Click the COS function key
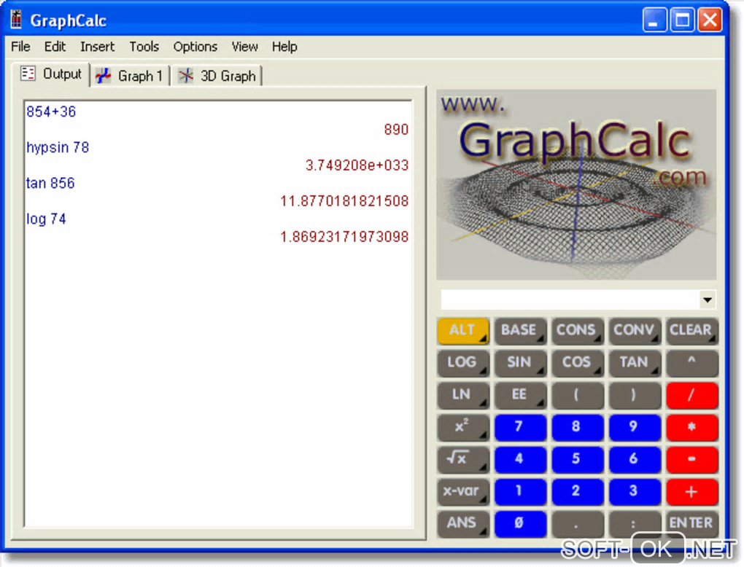Viewport: 744px width, 567px height. tap(577, 363)
